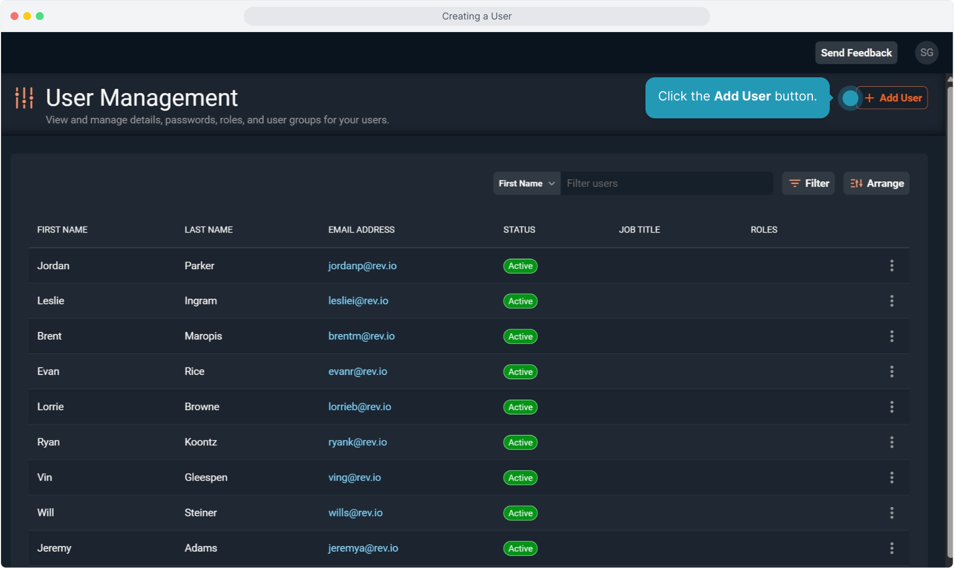This screenshot has height=568, width=954.
Task: Expand the First Name filter dropdown
Action: [x=526, y=184]
